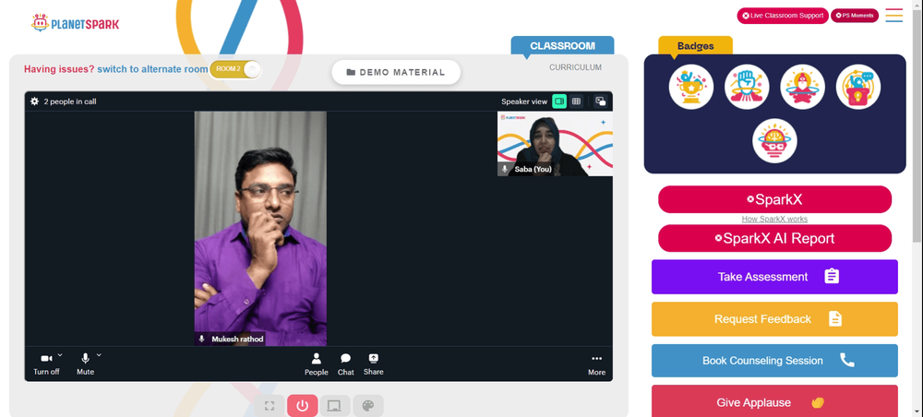Expand microphone options chevron
Screen dimensions: 923x417
point(99,354)
